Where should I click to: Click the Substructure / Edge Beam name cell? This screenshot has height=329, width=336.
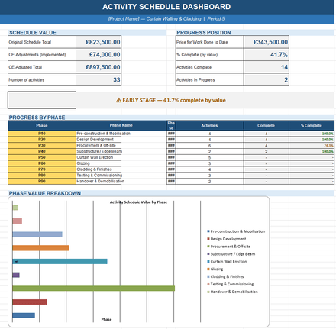(x=121, y=151)
